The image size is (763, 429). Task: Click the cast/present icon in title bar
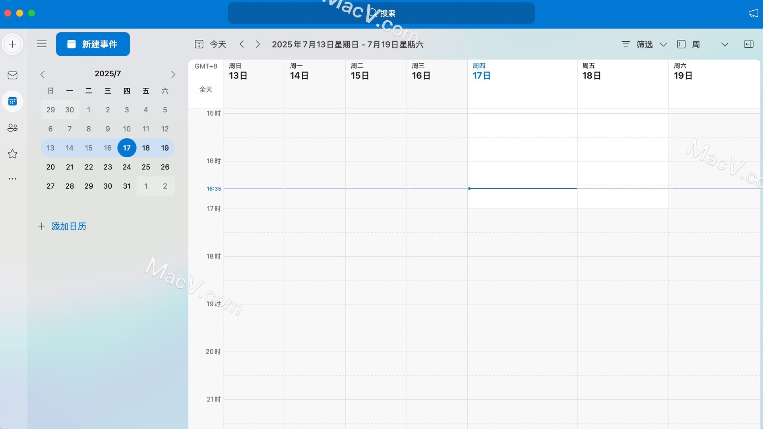(x=753, y=13)
